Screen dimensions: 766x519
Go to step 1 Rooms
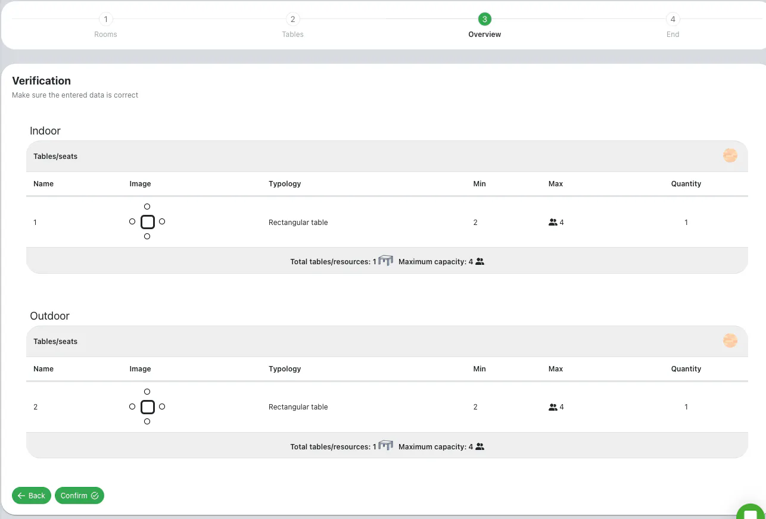pos(105,20)
